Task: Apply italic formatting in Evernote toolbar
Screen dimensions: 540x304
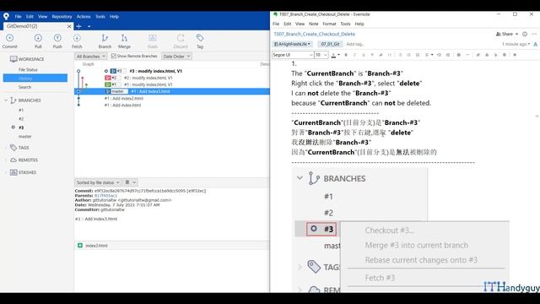Action: 354,55
